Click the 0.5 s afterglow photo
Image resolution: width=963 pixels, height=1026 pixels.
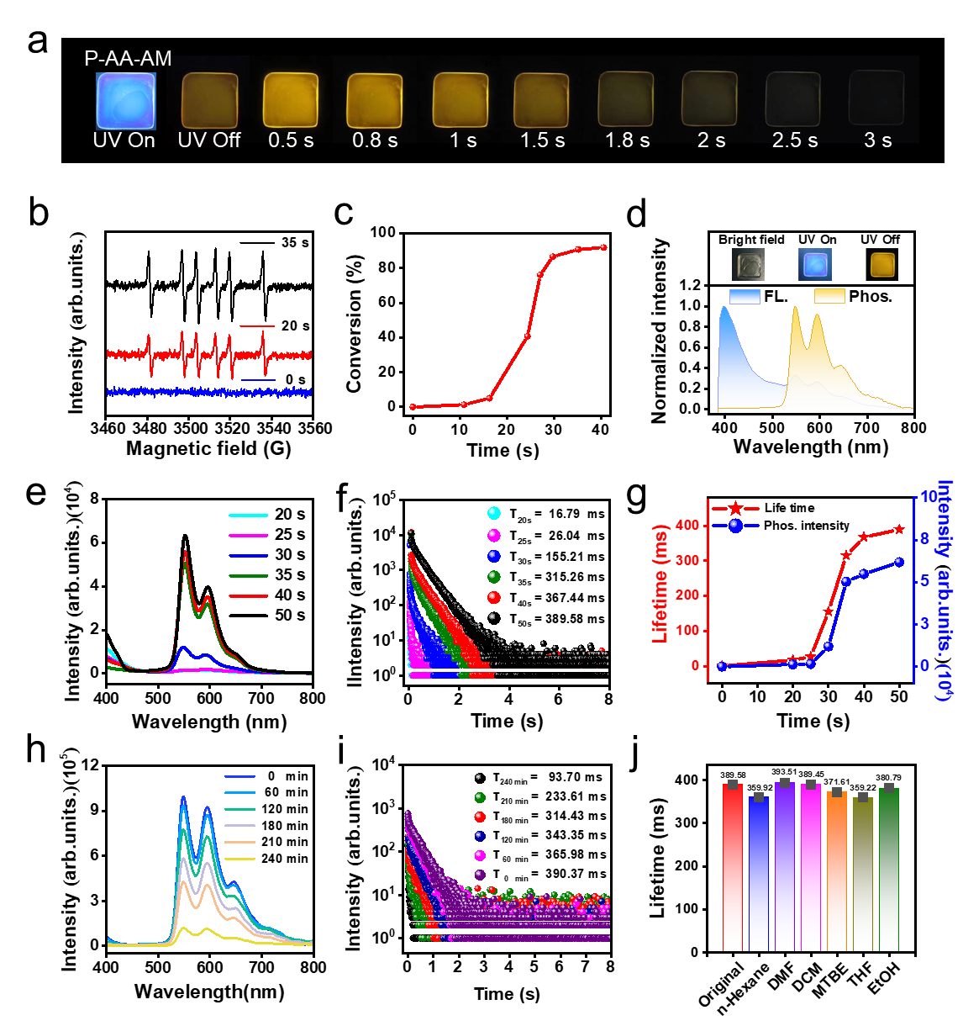pos(291,101)
